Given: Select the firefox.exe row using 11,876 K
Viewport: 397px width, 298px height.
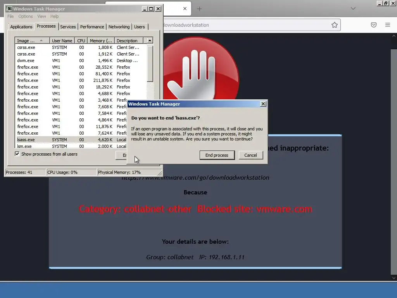Looking at the screenshot, I should [71, 126].
